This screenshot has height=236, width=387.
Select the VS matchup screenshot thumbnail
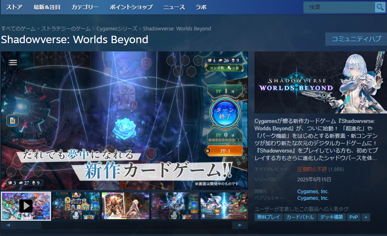point(224,206)
